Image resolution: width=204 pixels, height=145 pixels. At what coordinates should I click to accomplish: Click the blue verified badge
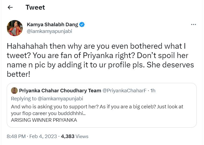pyautogui.click(x=82, y=25)
